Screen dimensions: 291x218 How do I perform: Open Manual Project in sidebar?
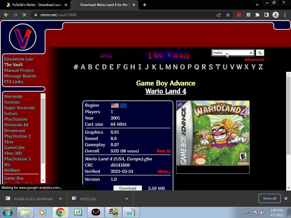pos(19,70)
